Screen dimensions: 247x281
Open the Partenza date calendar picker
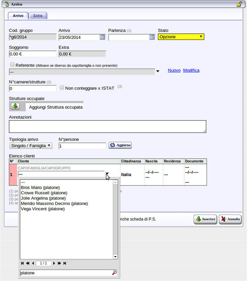click(x=152, y=37)
